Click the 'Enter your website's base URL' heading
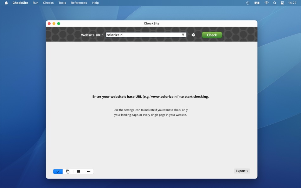Image resolution: width=301 pixels, height=188 pixels. pos(150,97)
